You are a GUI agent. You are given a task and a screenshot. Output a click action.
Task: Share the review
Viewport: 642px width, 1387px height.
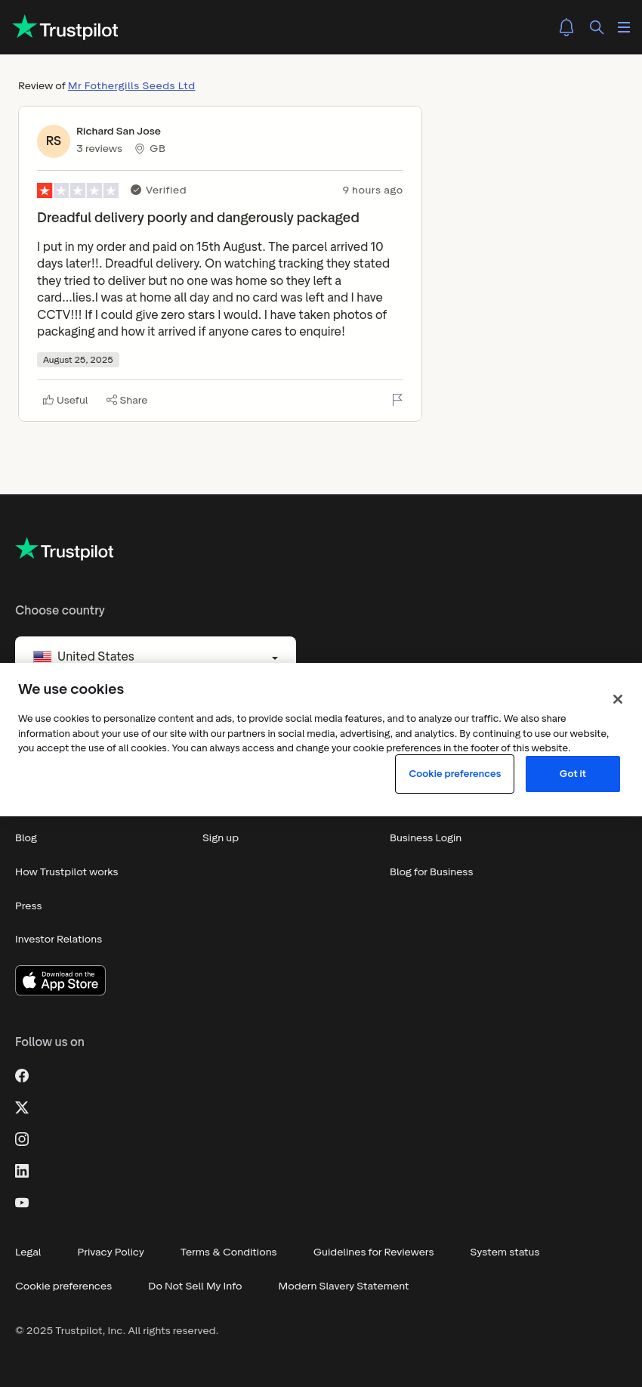tap(127, 400)
